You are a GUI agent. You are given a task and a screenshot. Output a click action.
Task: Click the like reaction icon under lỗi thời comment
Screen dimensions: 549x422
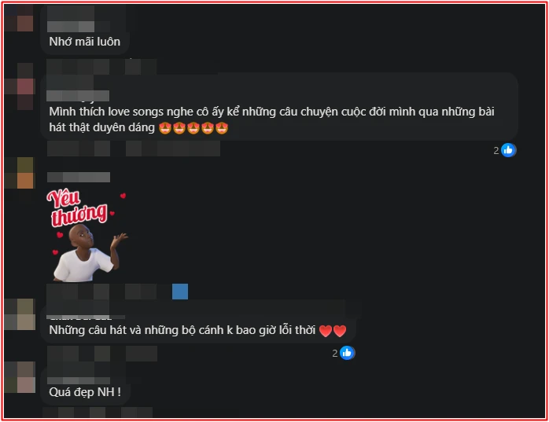(347, 353)
